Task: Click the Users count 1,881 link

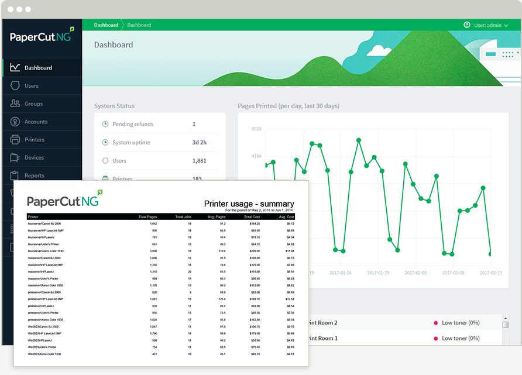Action: [x=200, y=160]
